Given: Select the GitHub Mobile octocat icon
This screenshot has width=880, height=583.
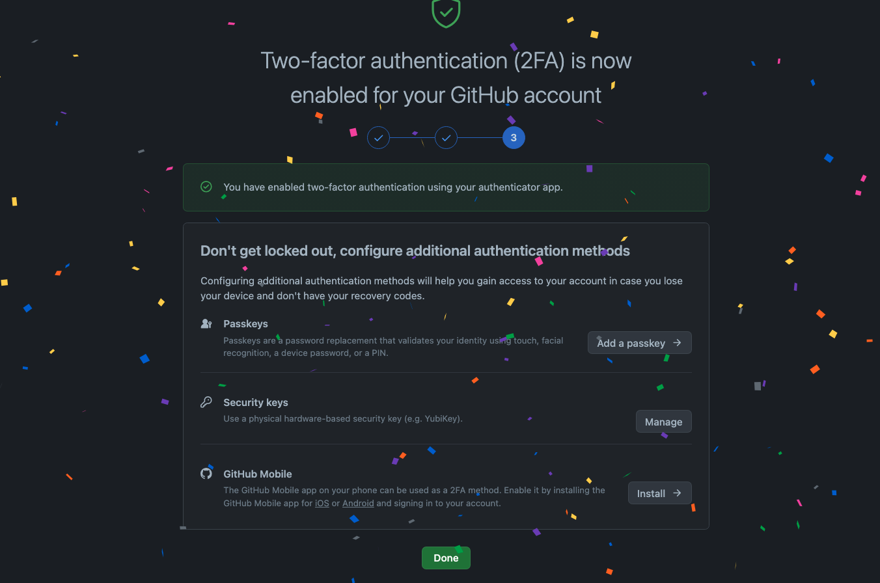Looking at the screenshot, I should tap(206, 473).
